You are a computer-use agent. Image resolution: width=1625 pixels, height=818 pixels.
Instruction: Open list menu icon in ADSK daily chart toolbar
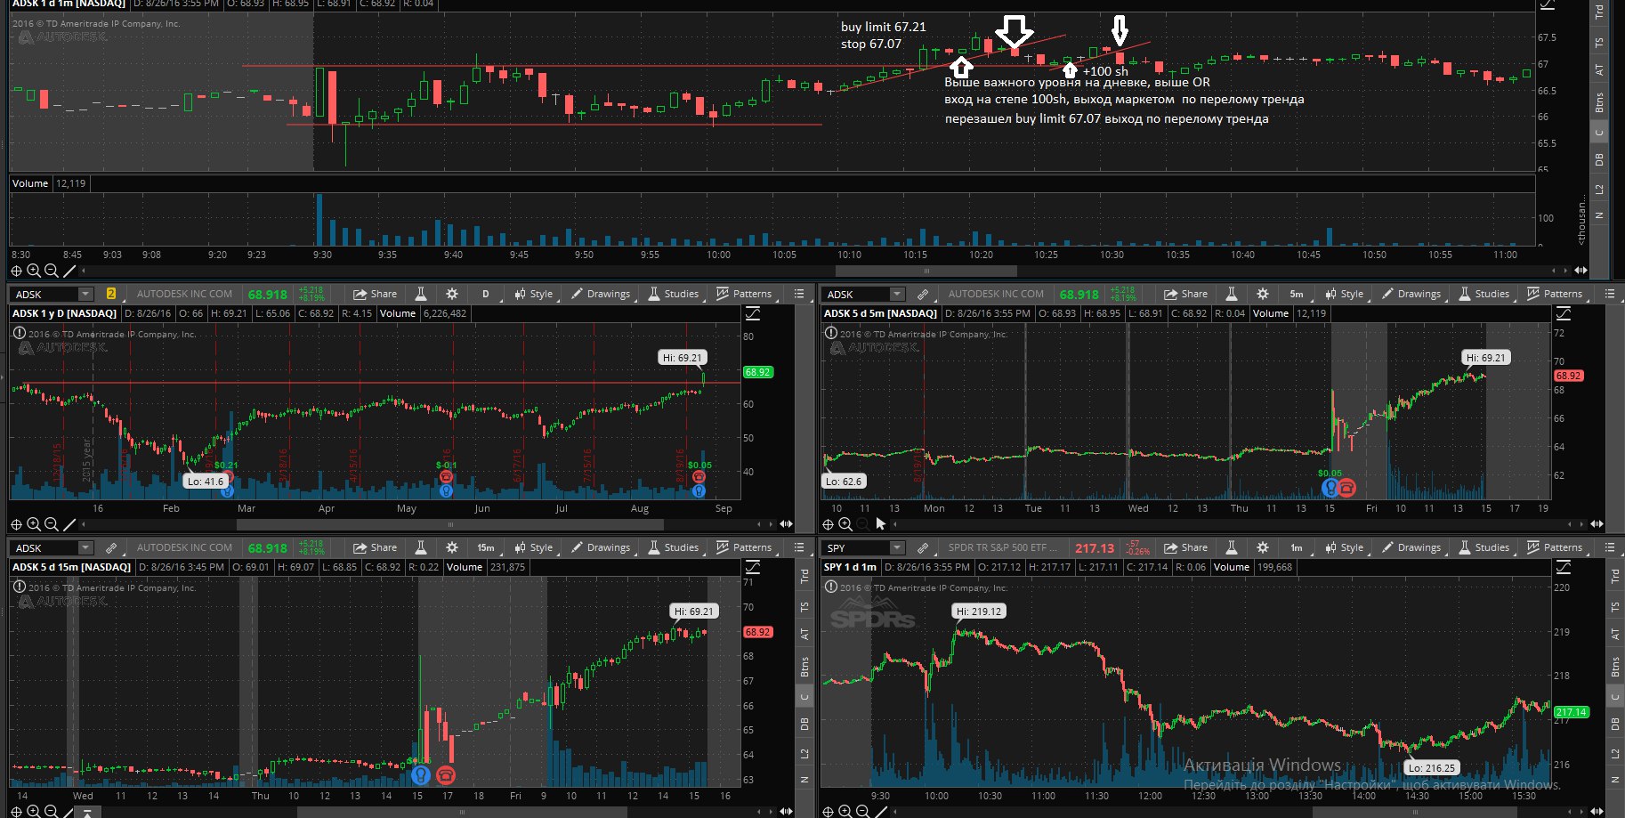pyautogui.click(x=799, y=294)
